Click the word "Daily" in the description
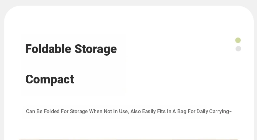This screenshot has width=257, height=140. click(x=202, y=112)
